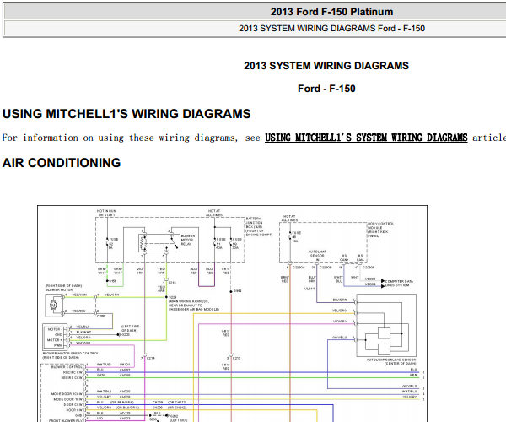The width and height of the screenshot is (506, 422).
Task: Click the 'AUTOLAMP SENSOR IN' label
Action: (x=317, y=256)
